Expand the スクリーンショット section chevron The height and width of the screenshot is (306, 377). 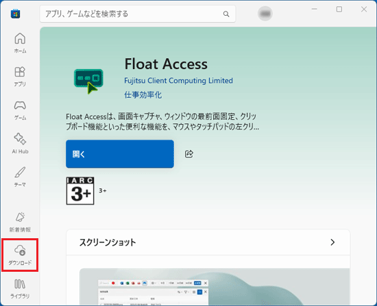[x=332, y=242]
